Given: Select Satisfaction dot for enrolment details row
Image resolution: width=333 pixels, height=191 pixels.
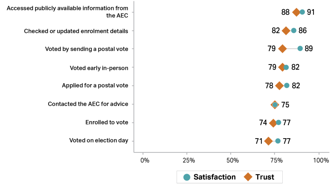Looking at the screenshot, I should click(x=294, y=30).
